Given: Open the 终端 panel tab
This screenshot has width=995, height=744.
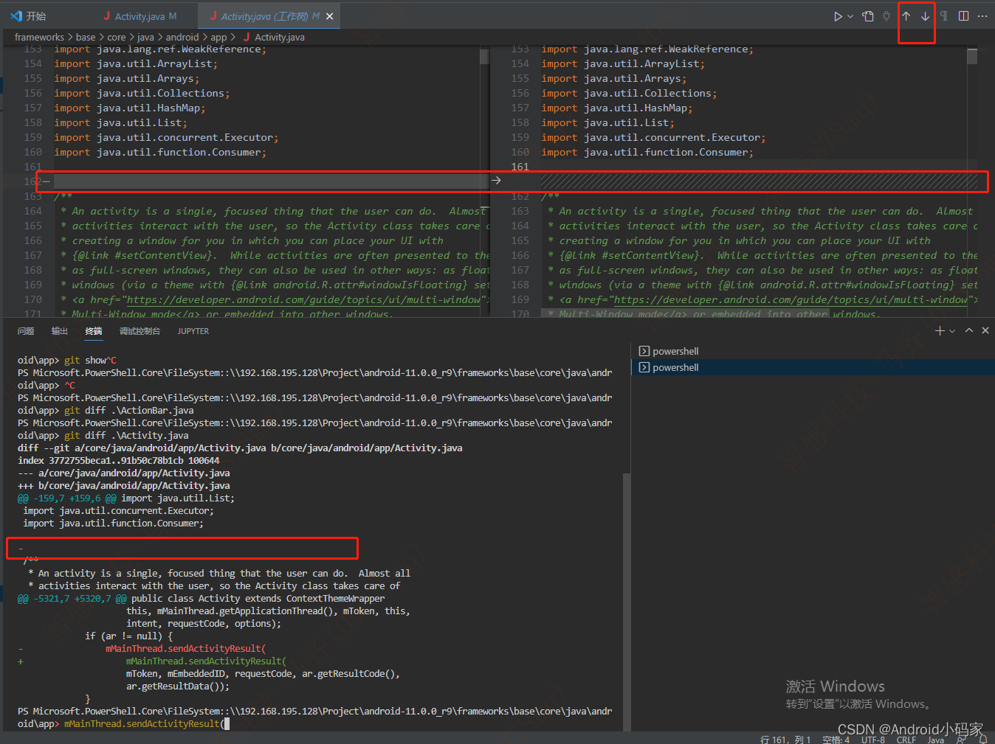Looking at the screenshot, I should [94, 331].
